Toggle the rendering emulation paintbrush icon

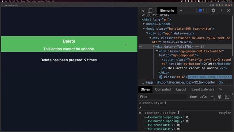coord(219,97)
